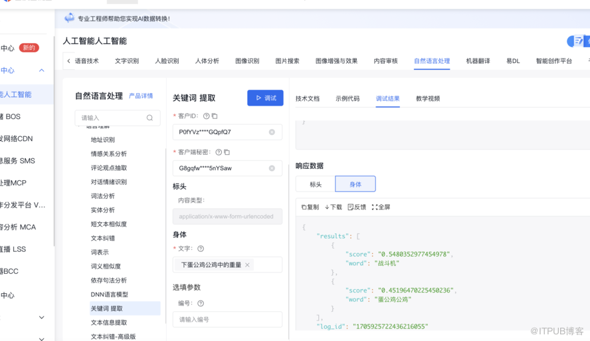This screenshot has height=341, width=590.
Task: Collapse the 中心 section chevron in left sidebar
Action: pyautogui.click(x=41, y=70)
